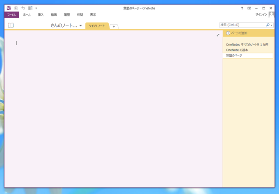Select the 描画 ribbon tab
Viewport: 279px width, 194px height.
54,15
